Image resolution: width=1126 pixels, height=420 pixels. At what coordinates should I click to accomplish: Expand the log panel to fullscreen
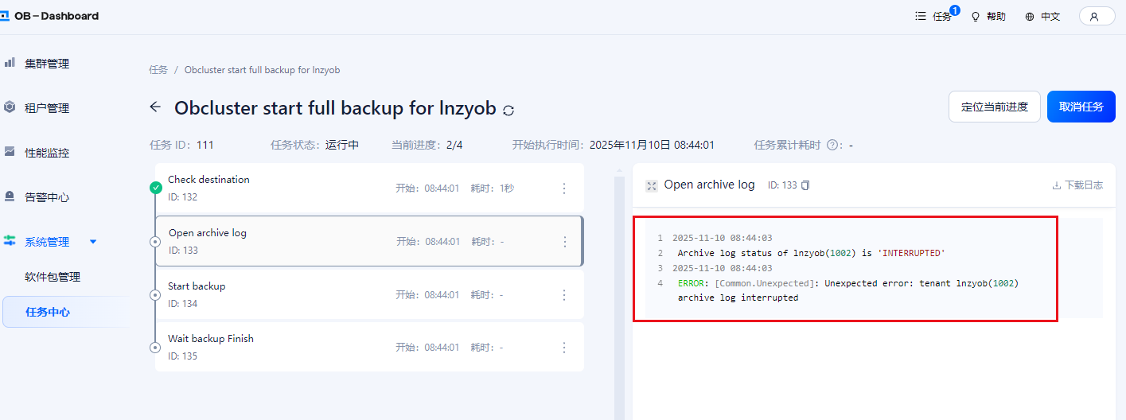[651, 185]
